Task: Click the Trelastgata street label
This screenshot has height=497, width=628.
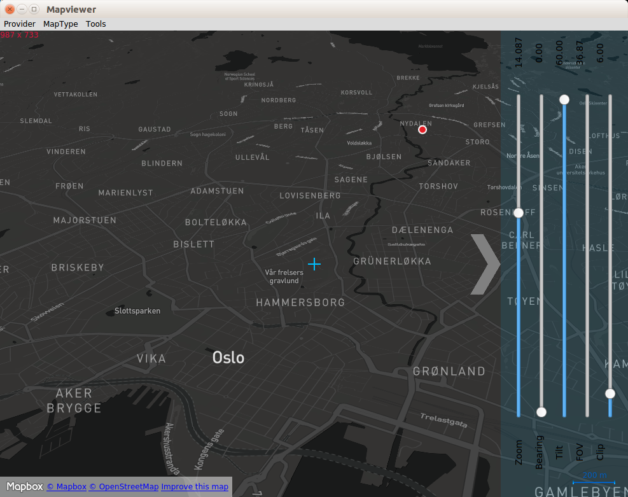Action: (443, 420)
